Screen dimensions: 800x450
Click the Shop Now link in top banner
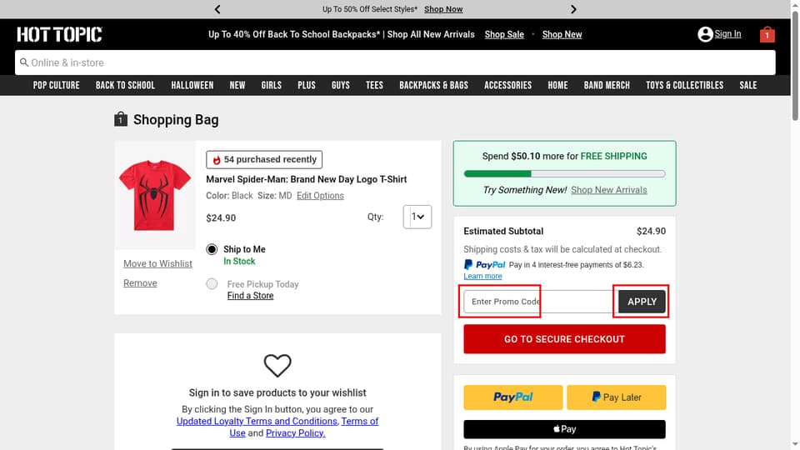[x=443, y=9]
